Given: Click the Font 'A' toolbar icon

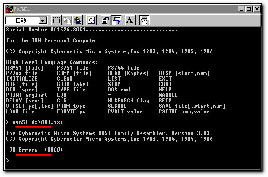Looking at the screenshot, I should pyautogui.click(x=130, y=20).
